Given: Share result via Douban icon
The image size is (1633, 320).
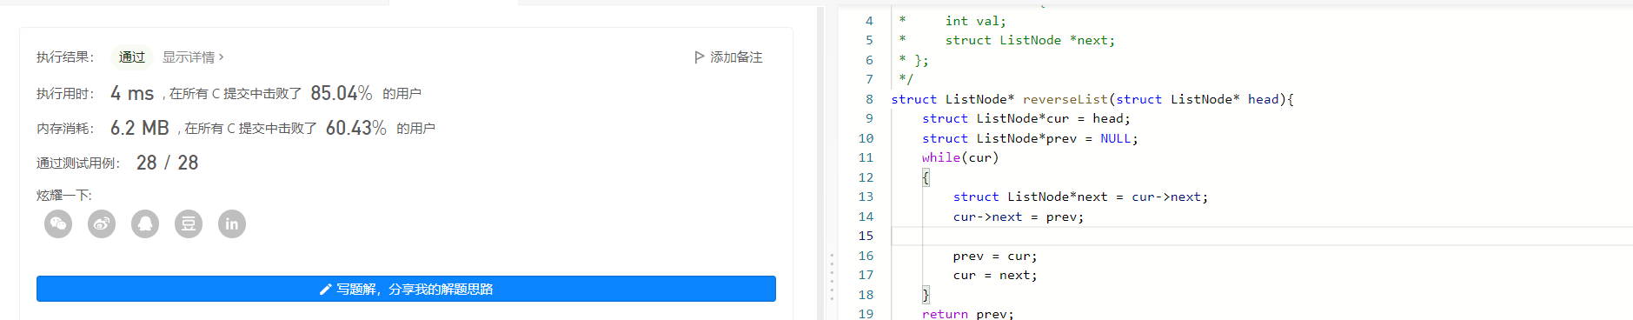Looking at the screenshot, I should click(189, 224).
